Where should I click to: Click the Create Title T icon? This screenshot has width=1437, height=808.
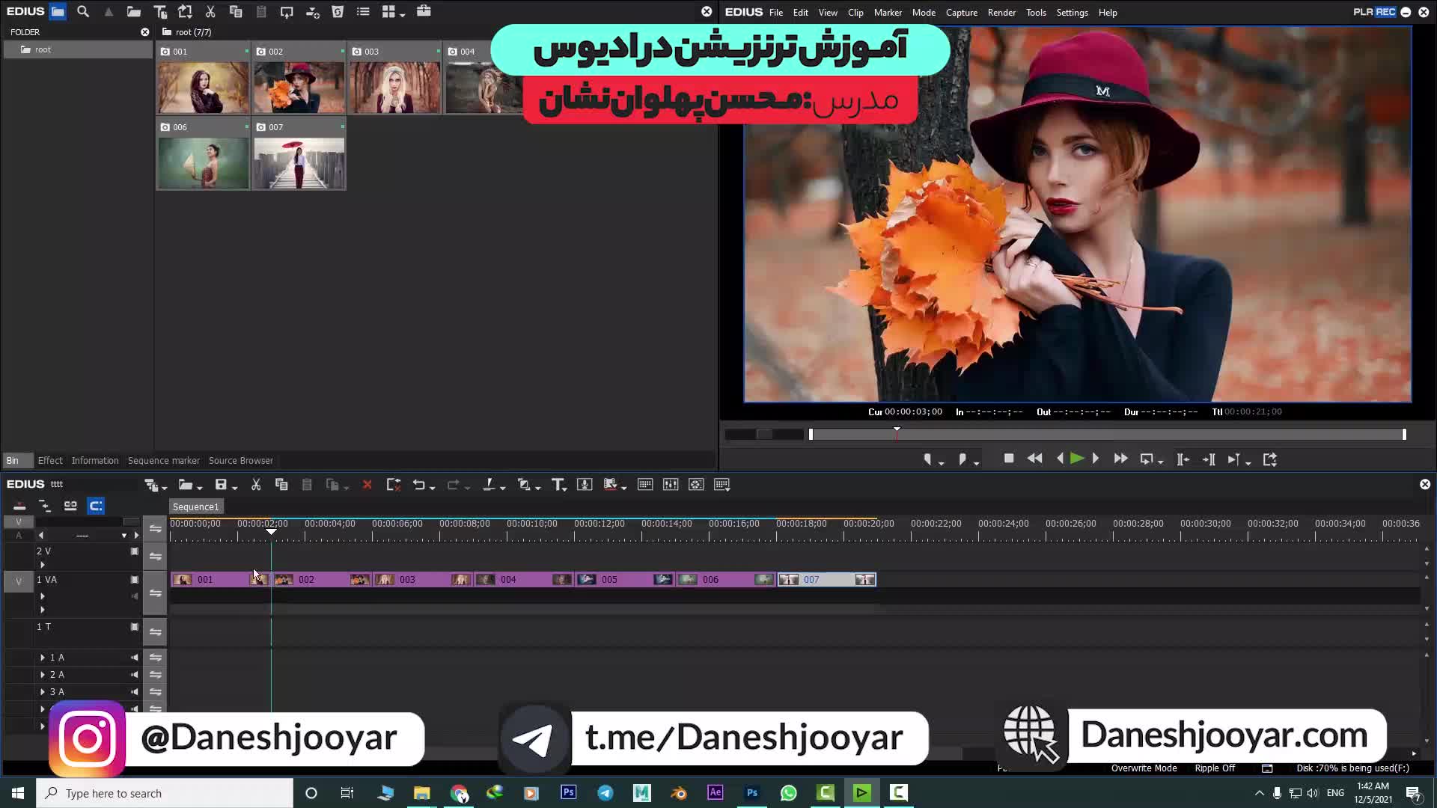click(x=558, y=485)
